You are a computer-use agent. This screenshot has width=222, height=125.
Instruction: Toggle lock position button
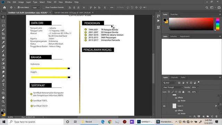(x=176, y=92)
